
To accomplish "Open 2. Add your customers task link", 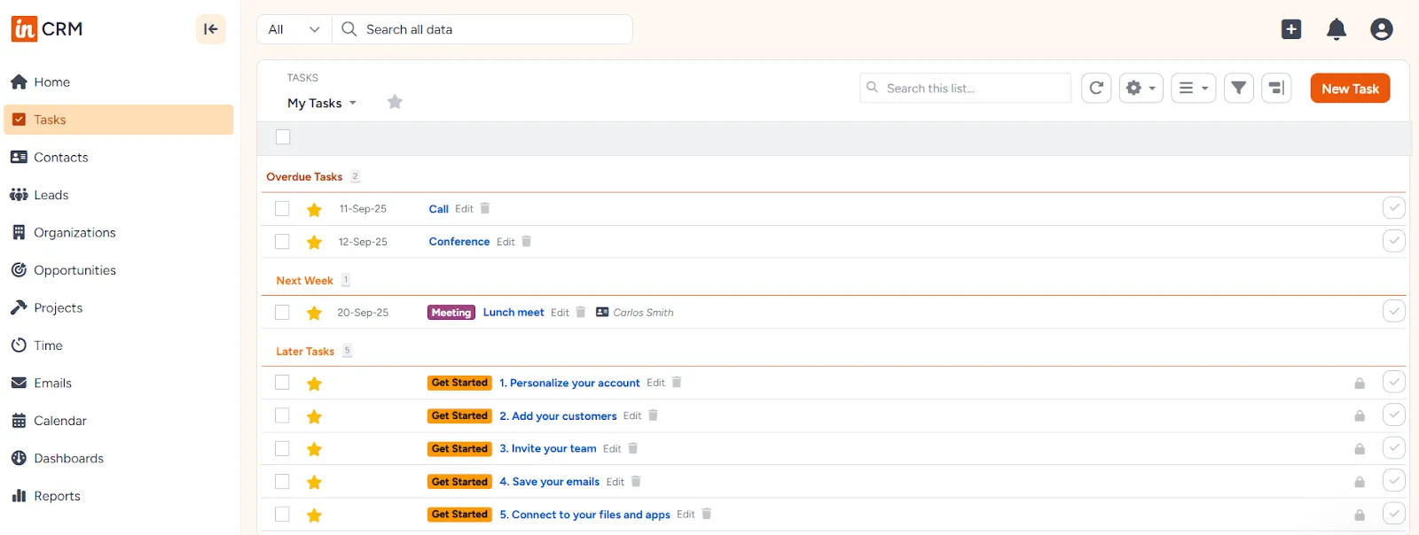I will [x=558, y=415].
